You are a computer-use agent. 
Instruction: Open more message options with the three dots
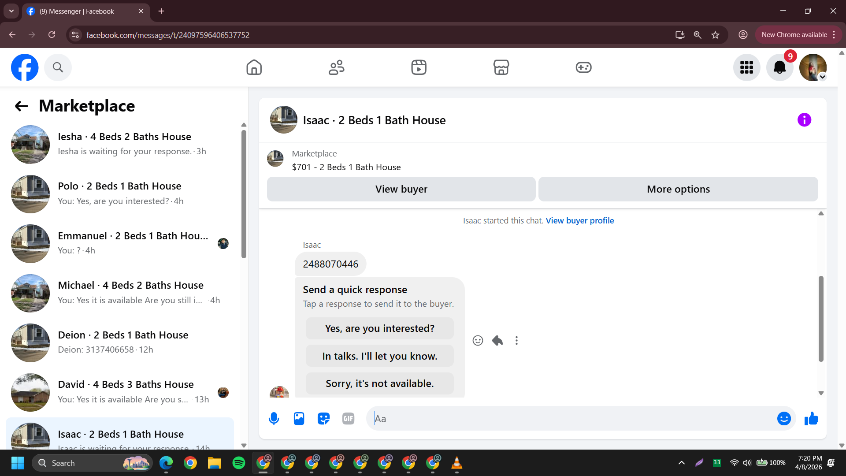[516, 341]
